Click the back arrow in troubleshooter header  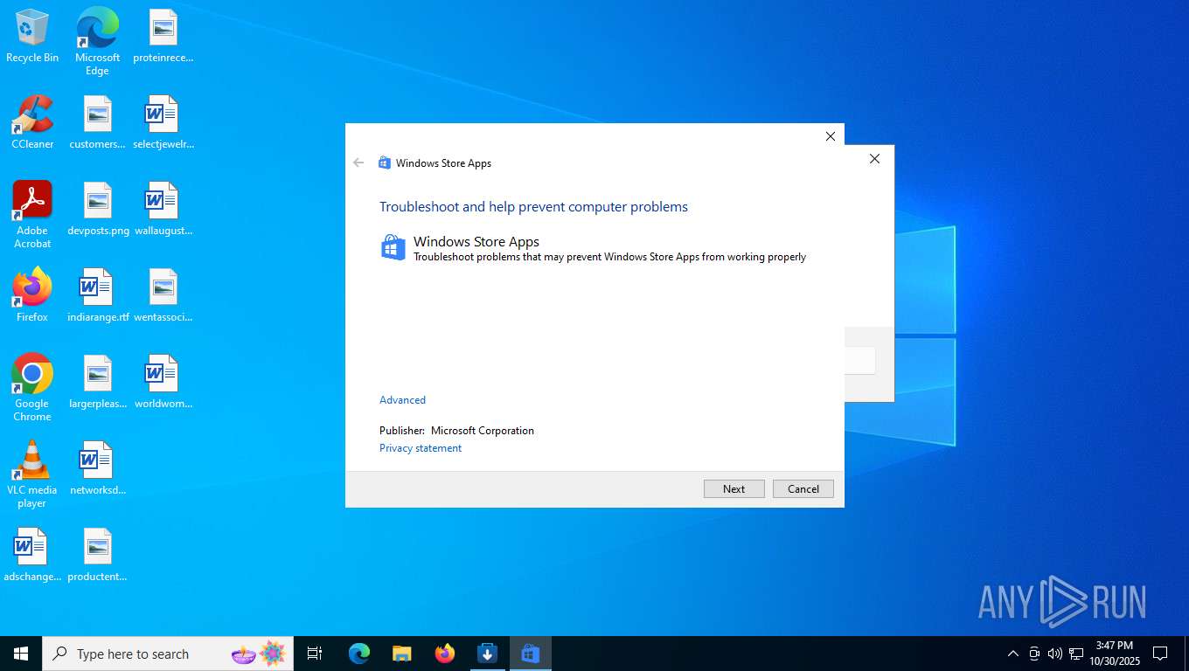358,163
